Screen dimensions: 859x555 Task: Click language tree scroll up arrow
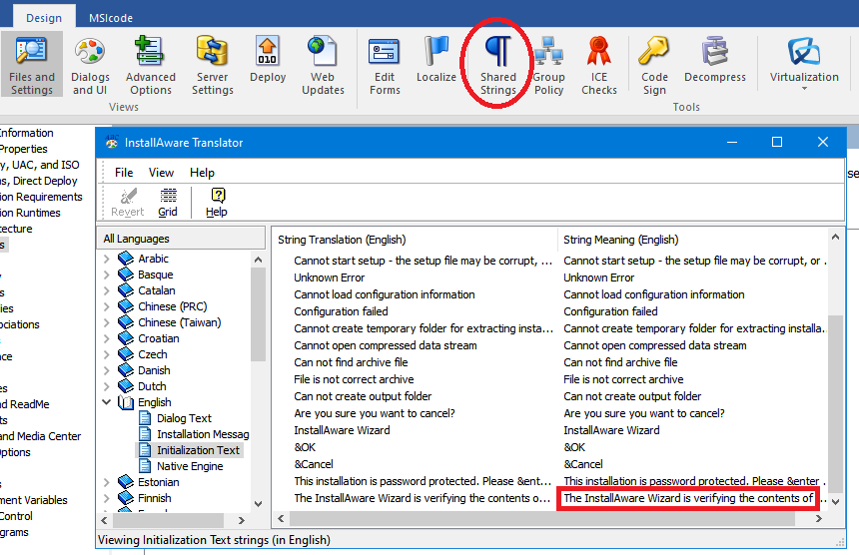(x=258, y=260)
